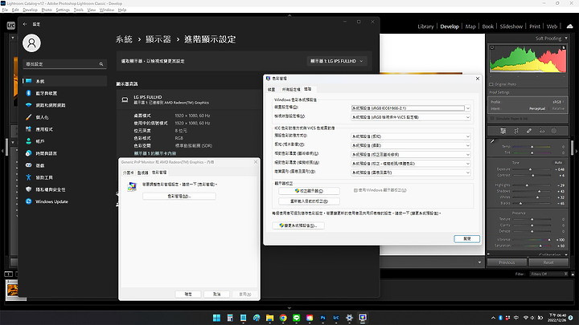
Task: Click the Previous button in Lightroom
Action: click(507, 262)
